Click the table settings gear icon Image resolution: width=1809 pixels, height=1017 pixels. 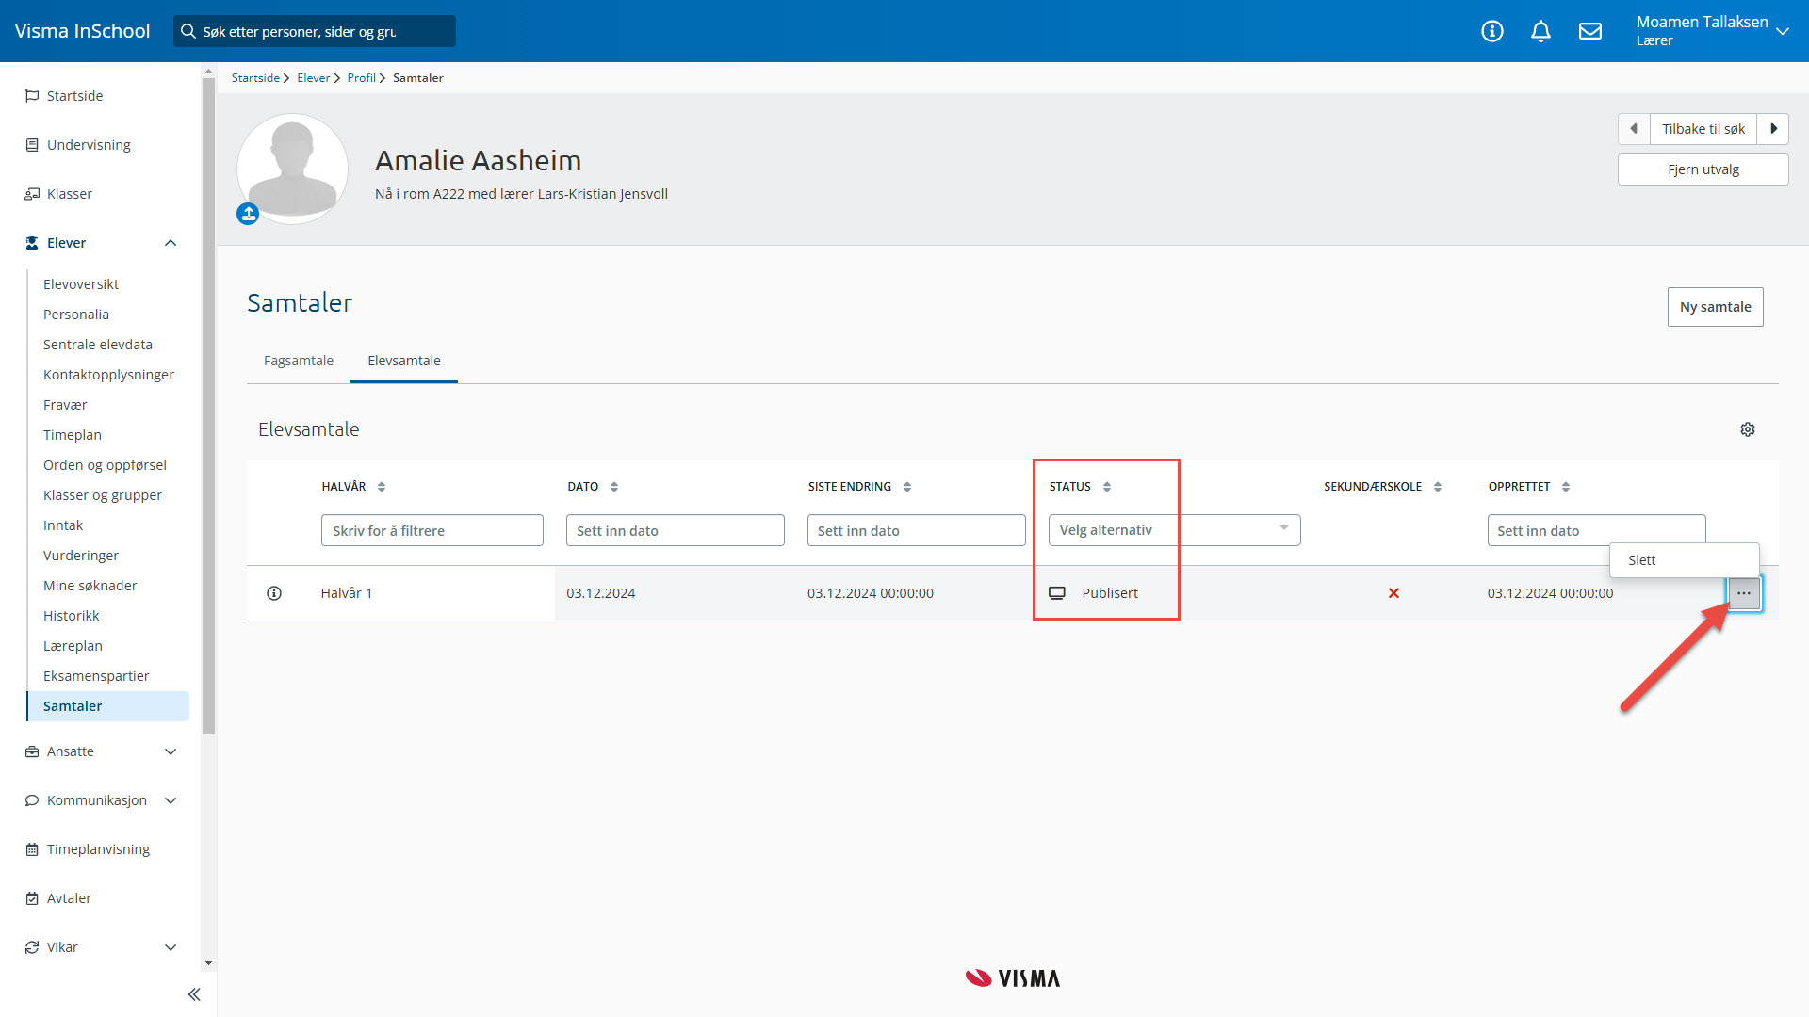click(1748, 429)
